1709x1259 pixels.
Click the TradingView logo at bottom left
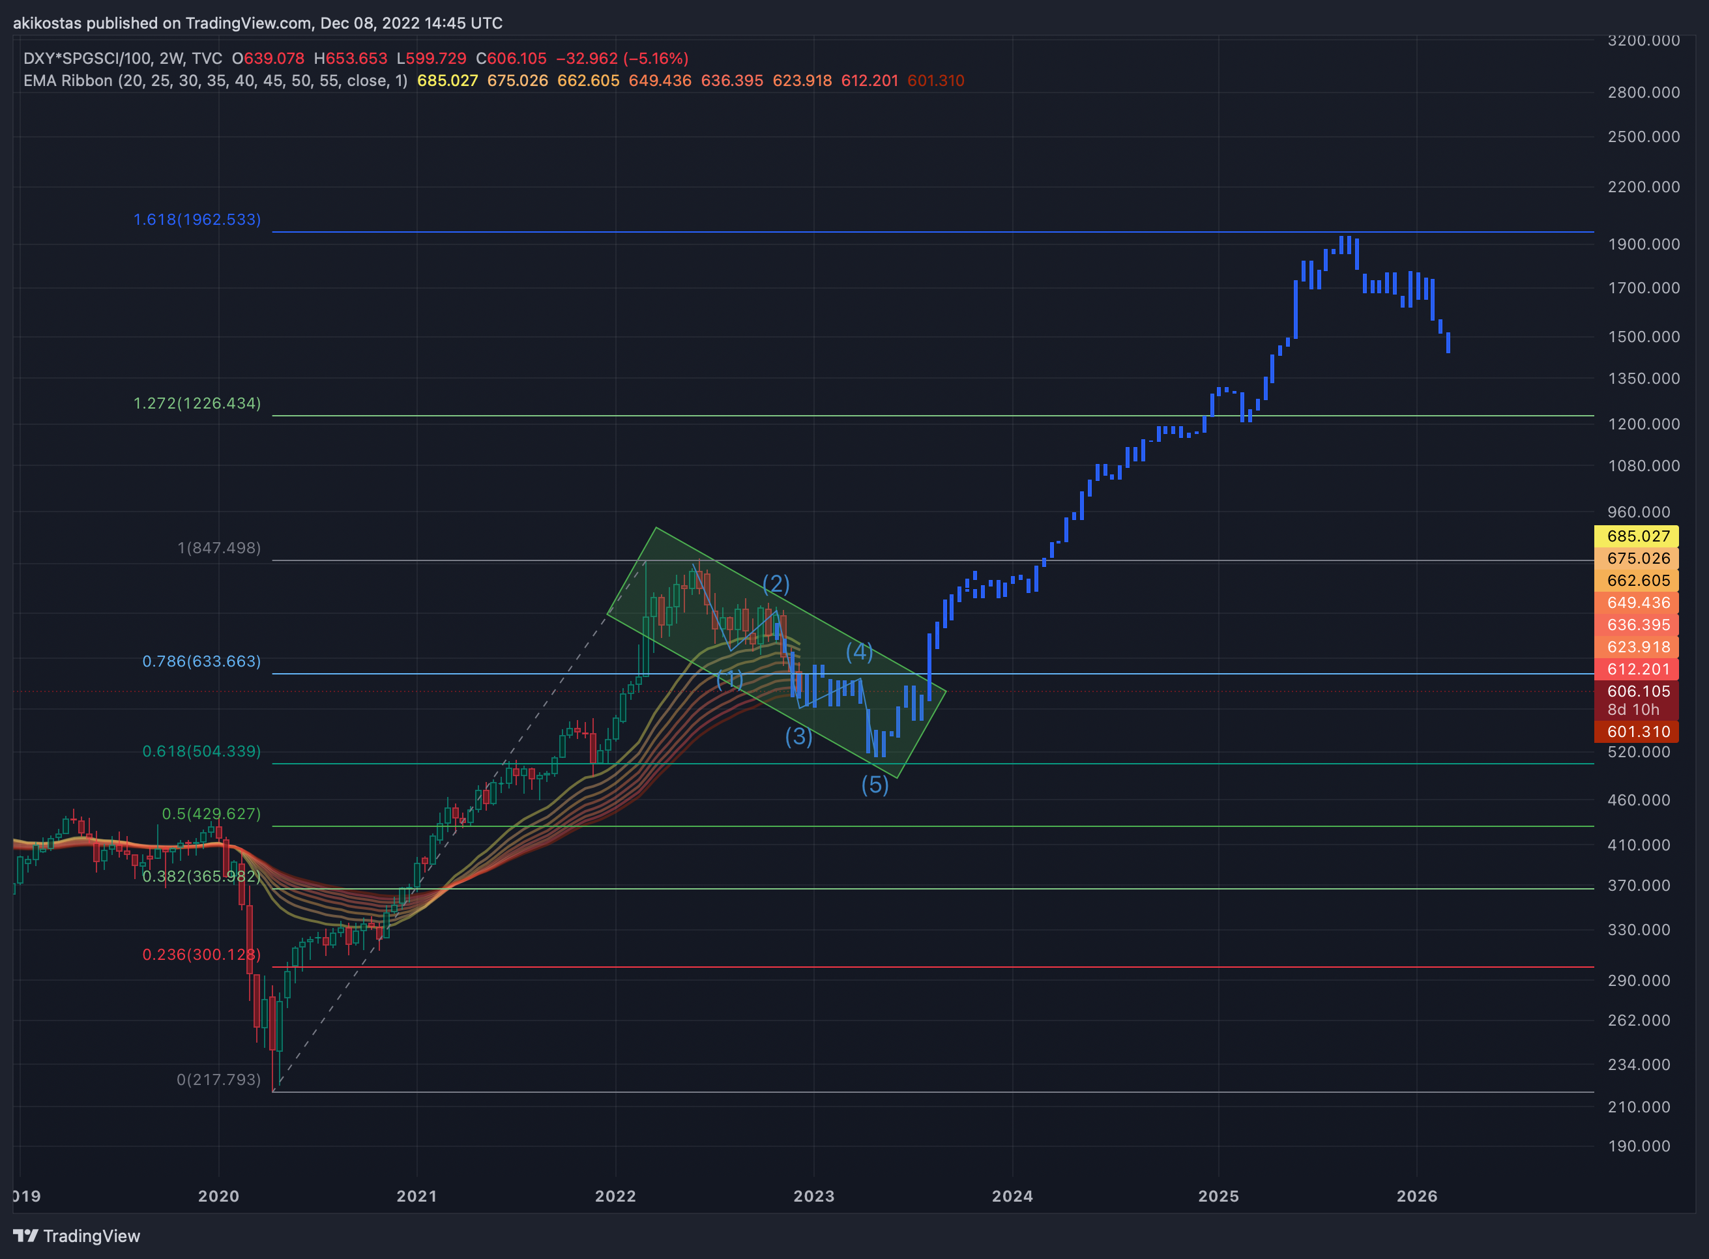coord(77,1236)
